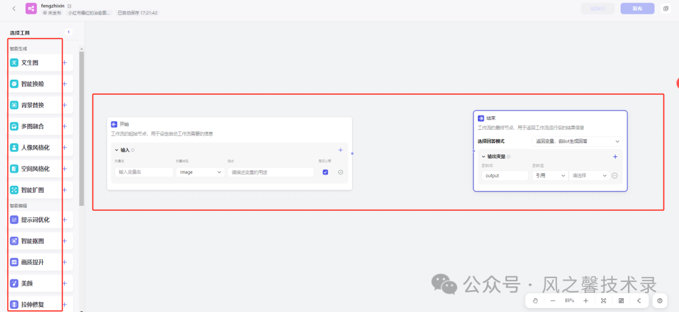The width and height of the screenshot is (679, 312).
Task: Add a new output variable in 结束 node
Action: click(x=615, y=156)
